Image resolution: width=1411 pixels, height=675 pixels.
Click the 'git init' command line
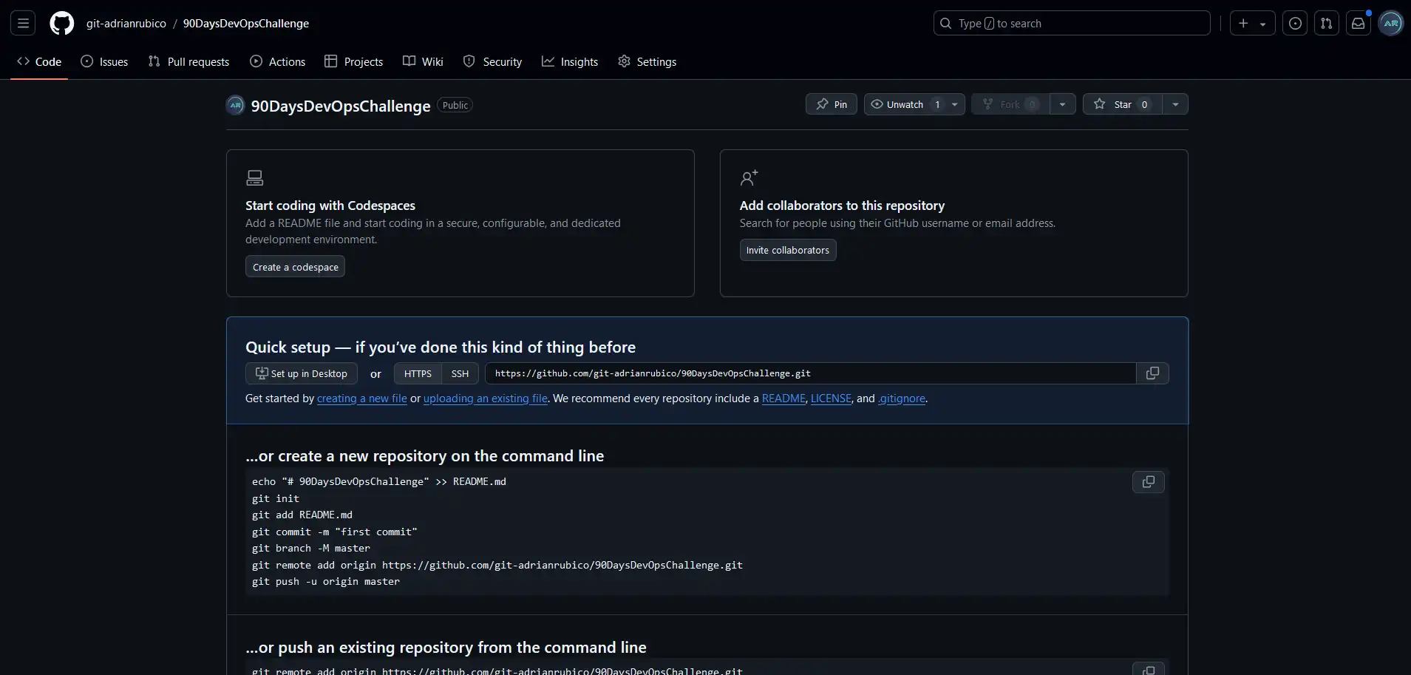pyautogui.click(x=276, y=498)
